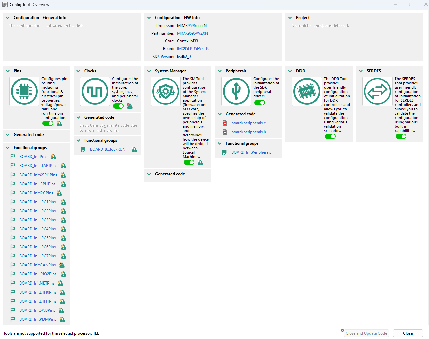The width and height of the screenshot is (429, 339).
Task: Click the IMX95LPD5EVK-19 board link
Action: coord(193,49)
